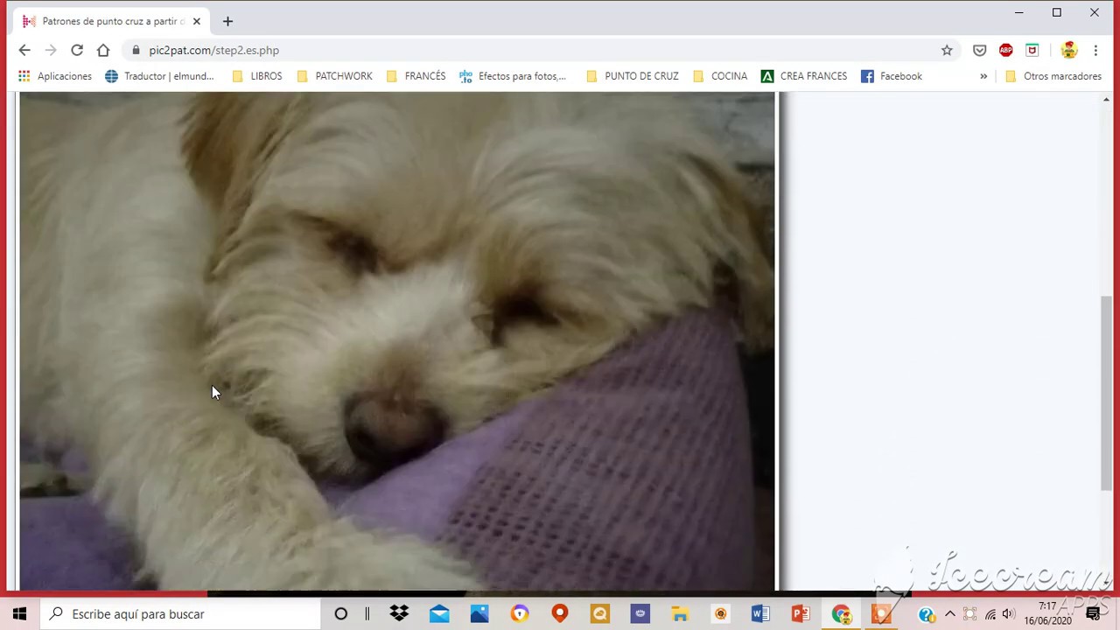
Task: Open the Chrome profile avatar
Action: coord(1068,50)
